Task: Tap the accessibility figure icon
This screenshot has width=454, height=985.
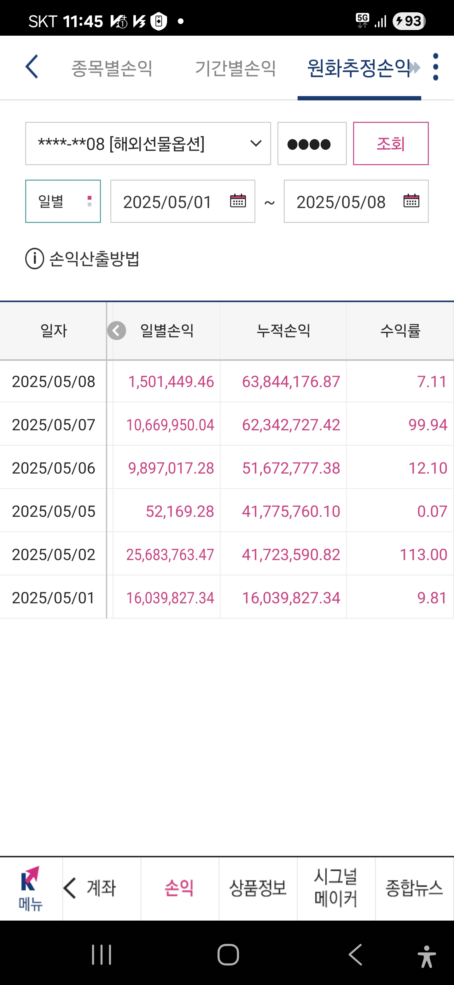Action: 427,956
